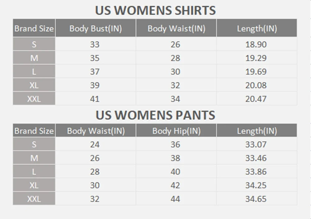Image resolution: width=311 pixels, height=219 pixels.
Task: Click the 33.07 pants length cell
Action: (257, 144)
